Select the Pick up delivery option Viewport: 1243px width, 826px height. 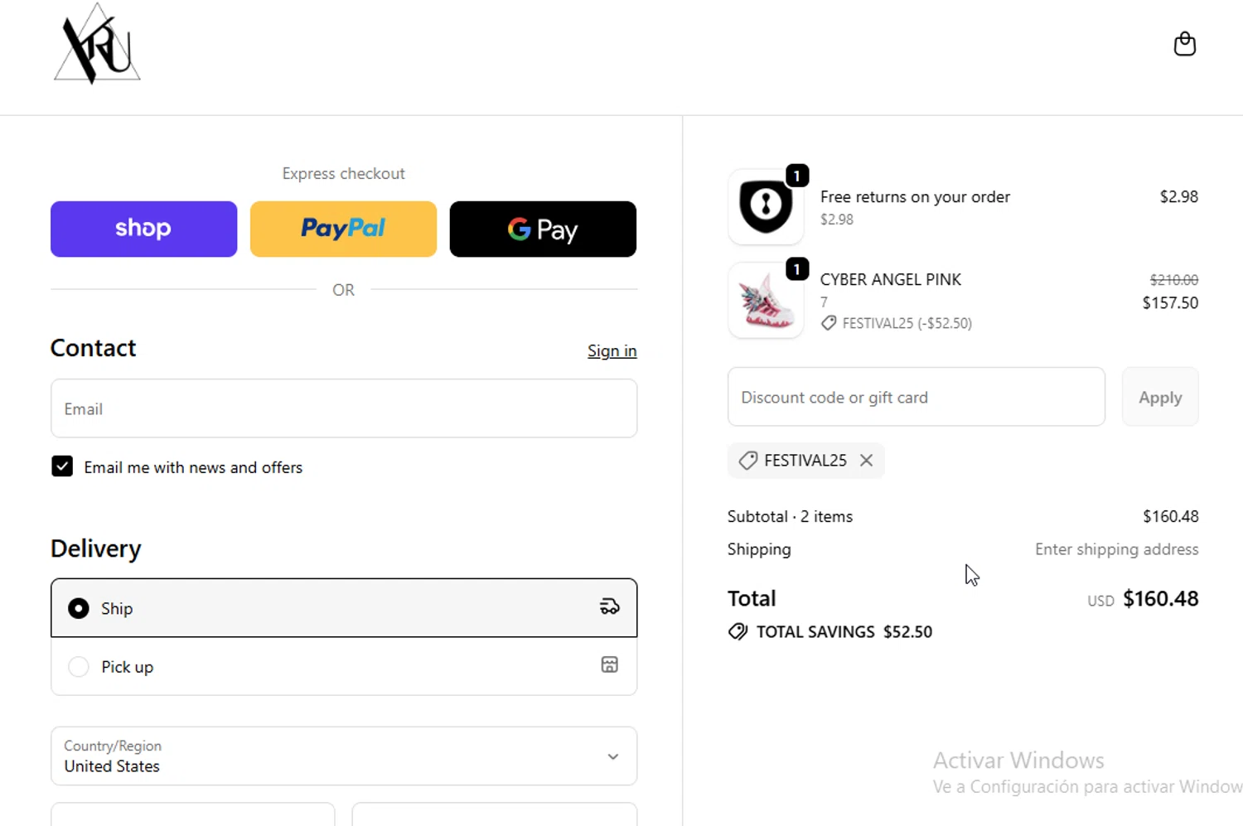point(344,666)
